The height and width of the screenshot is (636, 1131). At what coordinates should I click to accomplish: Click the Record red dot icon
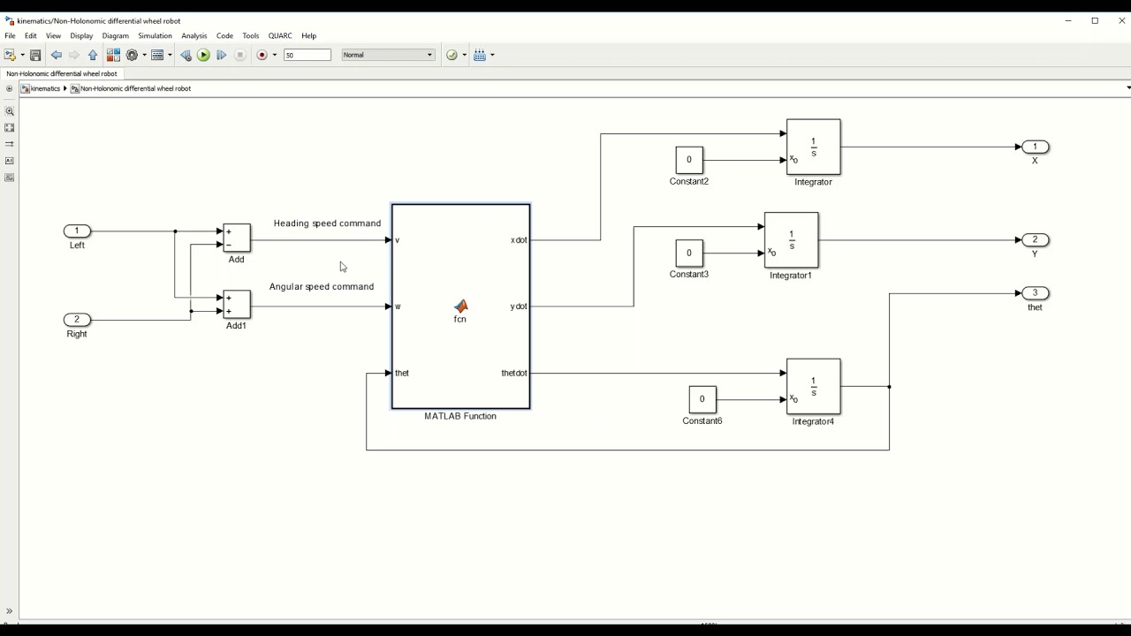pos(262,55)
